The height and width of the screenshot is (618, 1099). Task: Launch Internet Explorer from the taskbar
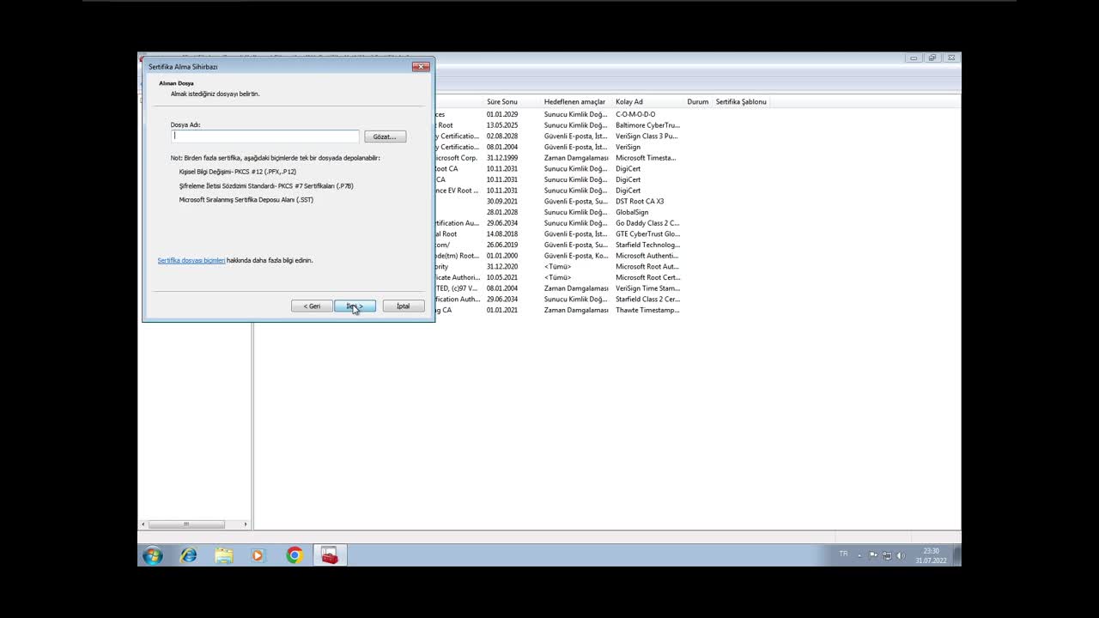coord(188,555)
